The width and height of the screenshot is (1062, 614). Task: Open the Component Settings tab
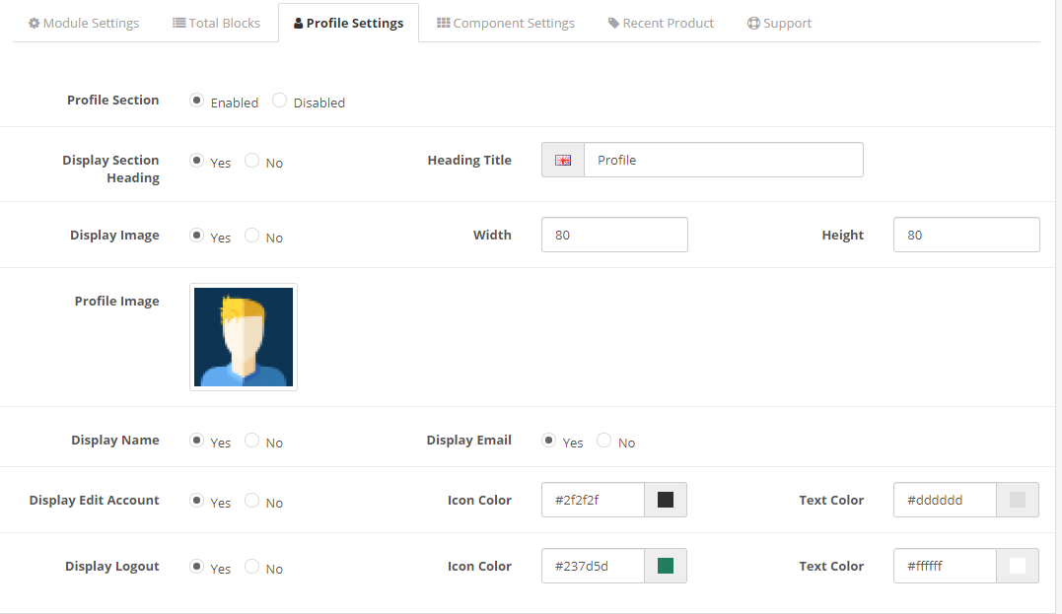[505, 23]
